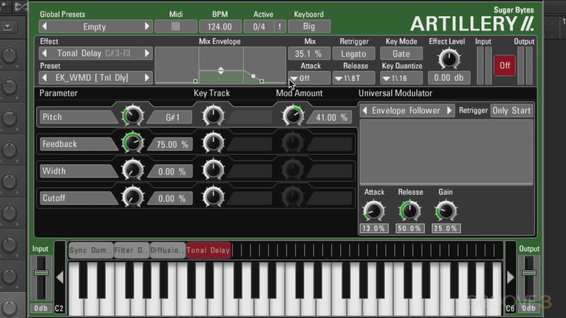
Task: Select the Diffusio.. effect slot
Action: (168, 250)
